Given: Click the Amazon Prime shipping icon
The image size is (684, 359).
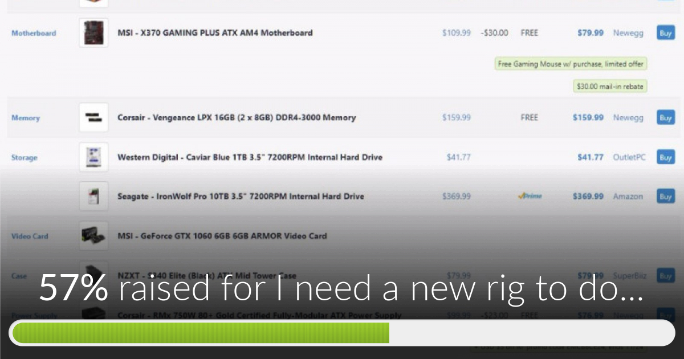Looking at the screenshot, I should (x=530, y=196).
